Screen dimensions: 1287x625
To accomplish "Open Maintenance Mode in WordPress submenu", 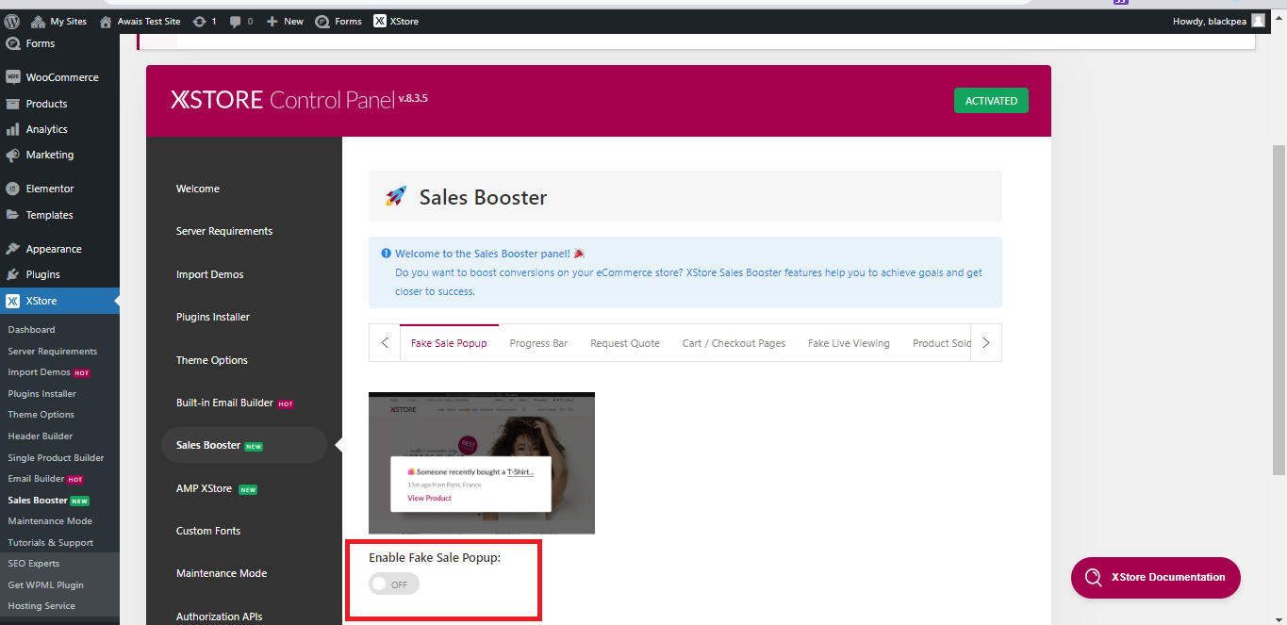I will (x=50, y=521).
